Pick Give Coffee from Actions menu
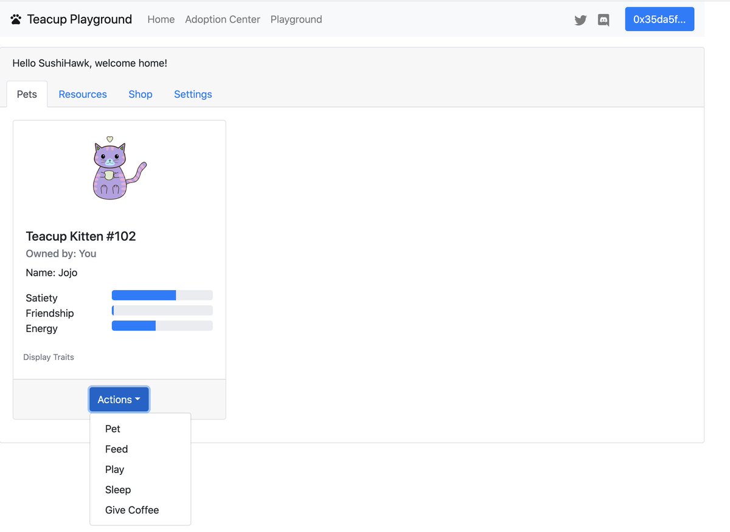This screenshot has width=730, height=532. tap(140, 510)
